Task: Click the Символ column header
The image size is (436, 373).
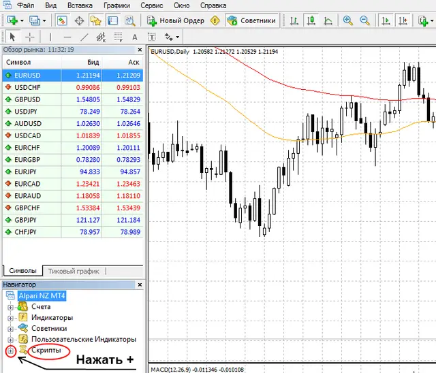Action: click(32, 62)
